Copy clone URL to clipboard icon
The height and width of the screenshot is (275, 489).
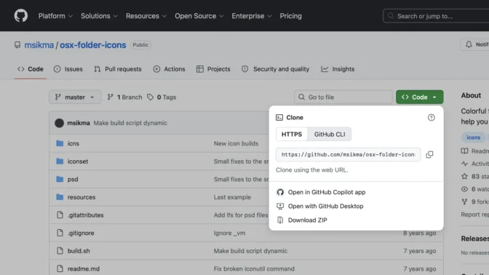click(x=429, y=155)
